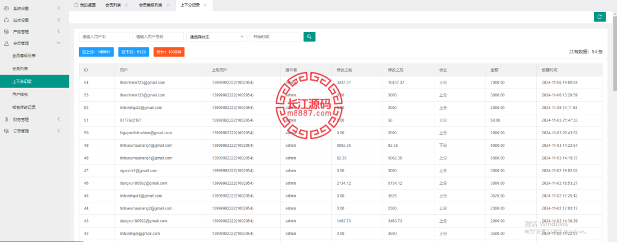Click user cell 0777622167
The image size is (617, 242).
131,120
